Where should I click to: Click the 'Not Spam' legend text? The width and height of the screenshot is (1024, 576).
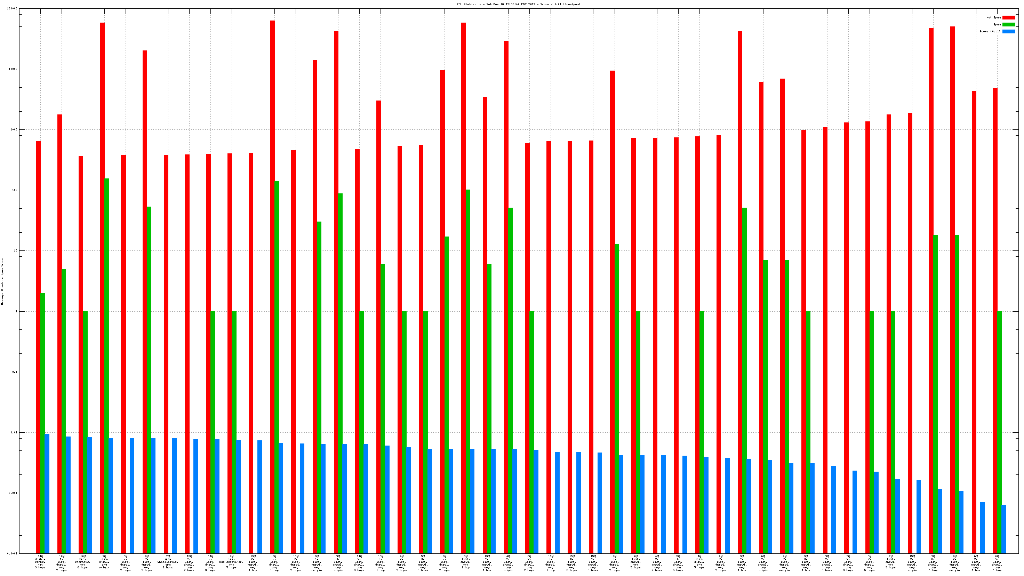coord(993,17)
